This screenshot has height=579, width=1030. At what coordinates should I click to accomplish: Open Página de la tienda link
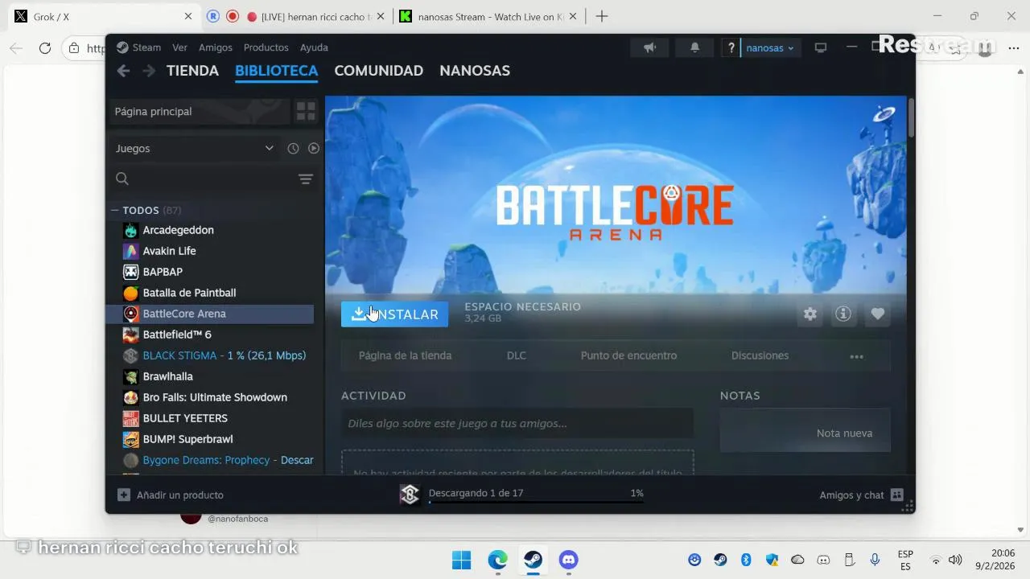pos(405,355)
